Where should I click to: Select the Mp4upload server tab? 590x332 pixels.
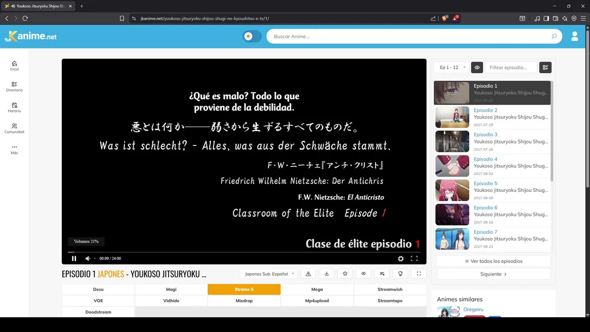(x=317, y=301)
